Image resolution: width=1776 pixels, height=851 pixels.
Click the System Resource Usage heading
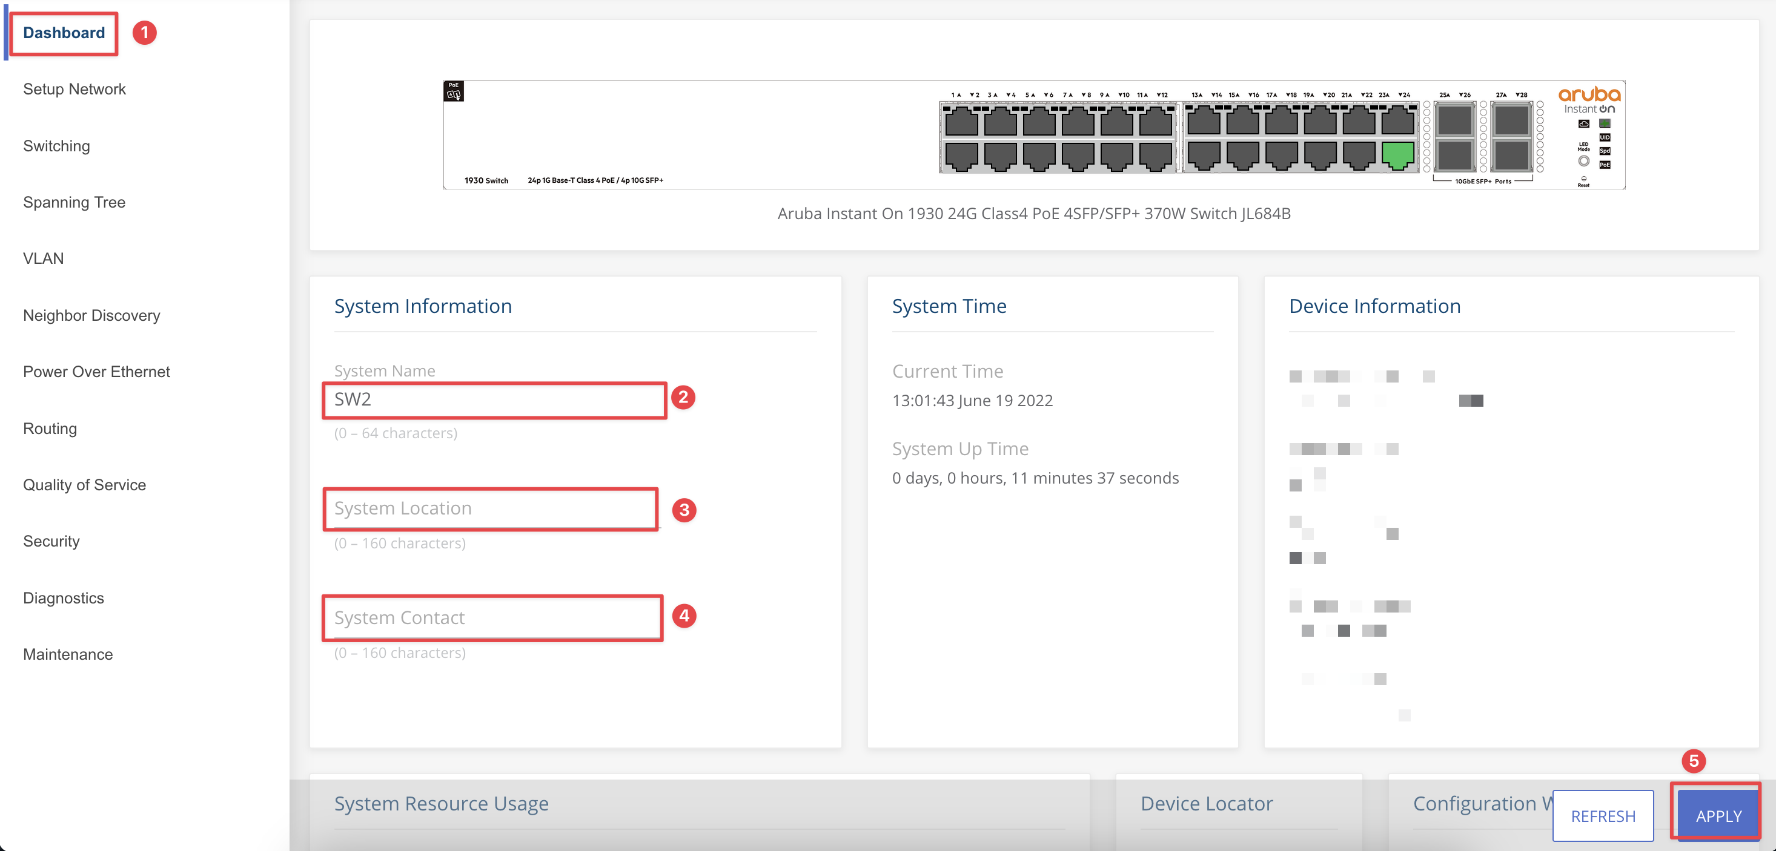tap(441, 803)
